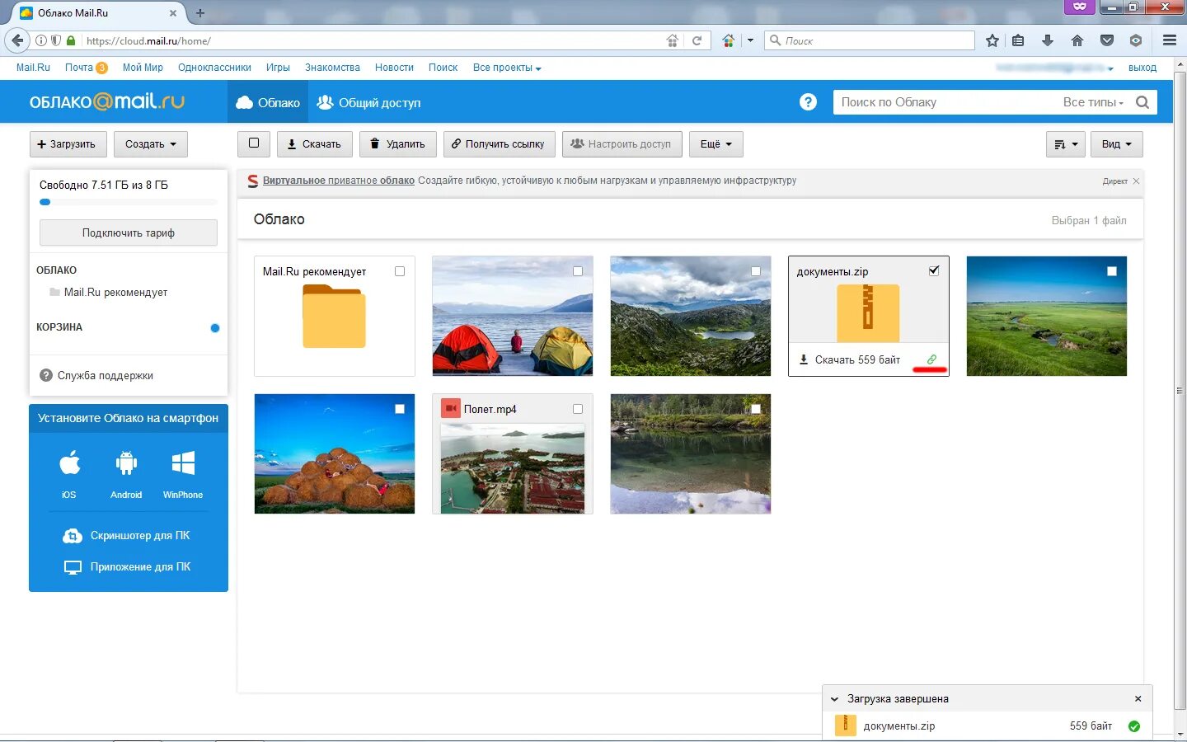Click Подключить тариф button
Screen dimensions: 1187x742
pyautogui.click(x=129, y=232)
